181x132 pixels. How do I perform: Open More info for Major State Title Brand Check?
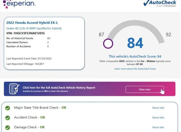coord(158,108)
